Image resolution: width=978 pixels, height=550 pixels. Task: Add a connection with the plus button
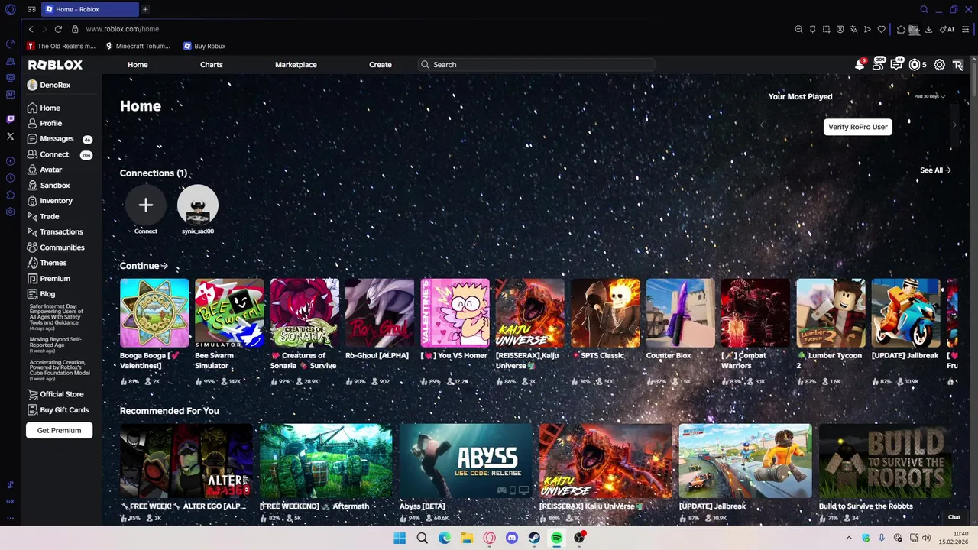146,205
